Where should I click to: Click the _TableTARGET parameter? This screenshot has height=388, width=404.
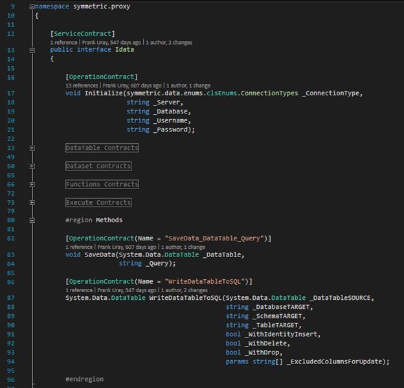click(275, 325)
